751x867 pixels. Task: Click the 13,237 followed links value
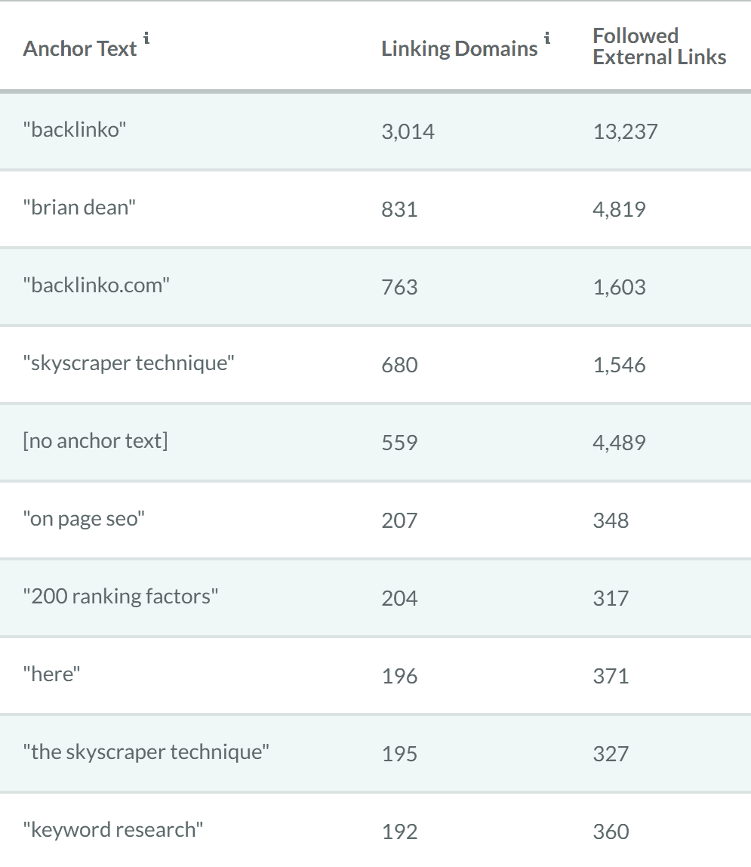coord(625,131)
